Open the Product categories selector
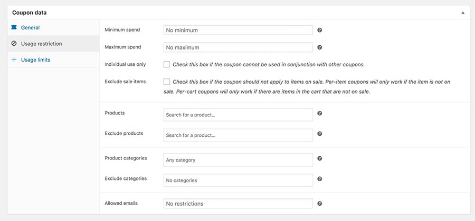 tap(238, 160)
